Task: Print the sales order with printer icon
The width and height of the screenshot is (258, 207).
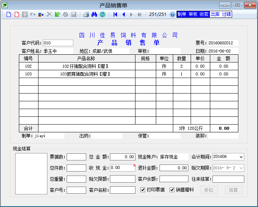Action: [86, 14]
